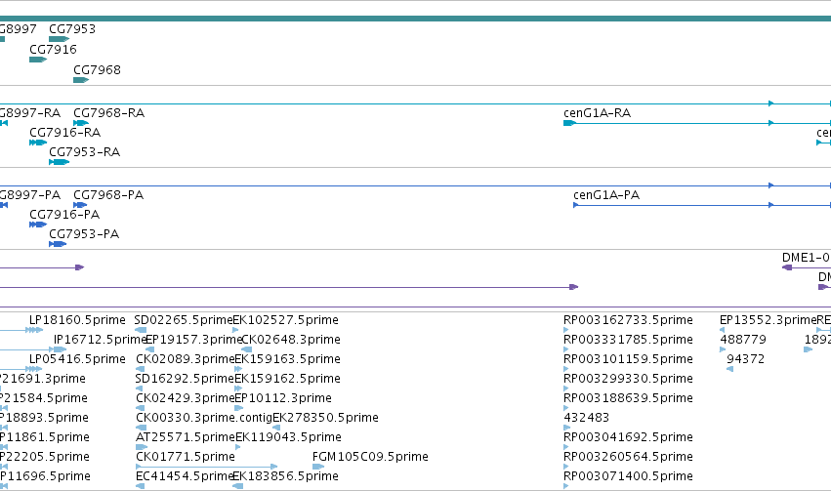
Task: Open transcript CG7953-RA
Action: [x=84, y=152]
